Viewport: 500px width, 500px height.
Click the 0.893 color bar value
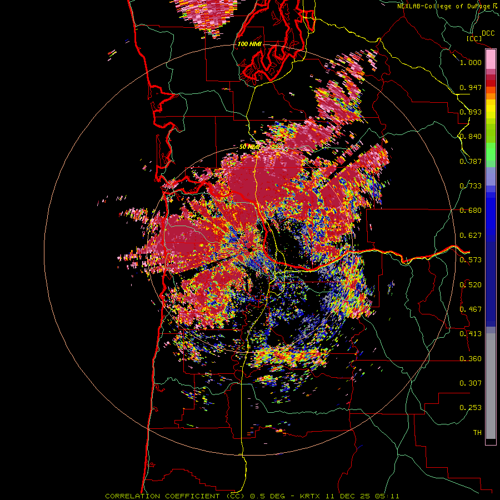471,112
